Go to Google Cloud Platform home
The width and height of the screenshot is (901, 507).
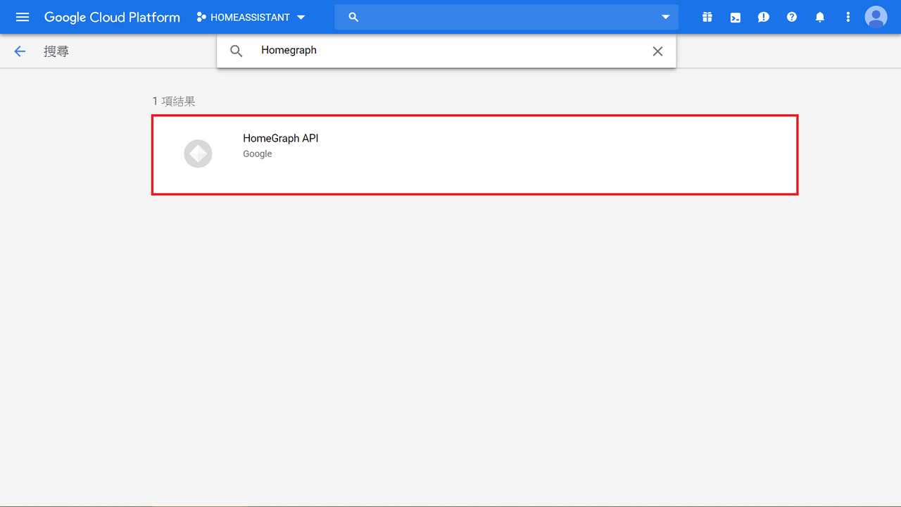coord(112,17)
